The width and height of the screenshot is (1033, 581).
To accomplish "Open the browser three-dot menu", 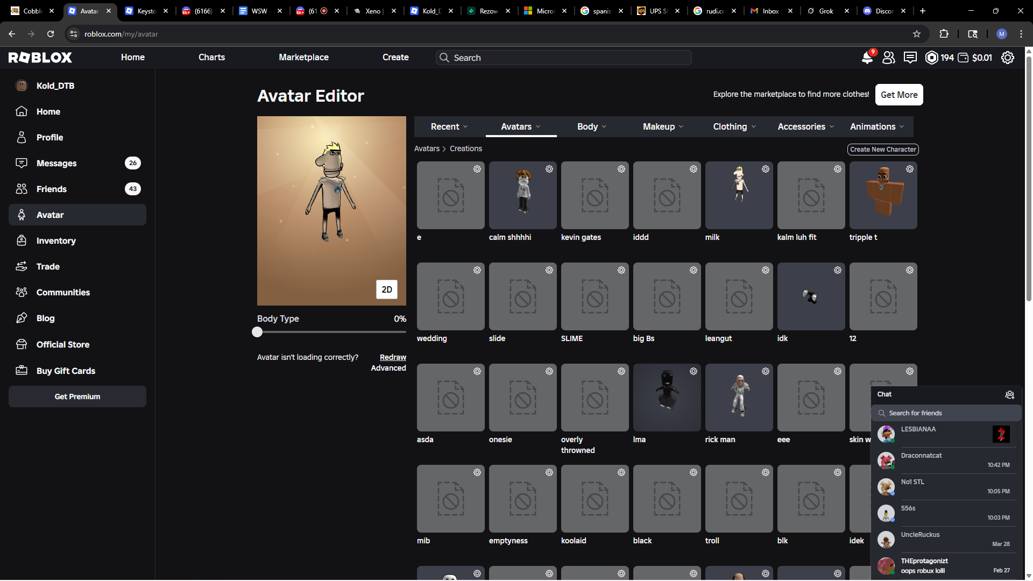I will (1021, 34).
